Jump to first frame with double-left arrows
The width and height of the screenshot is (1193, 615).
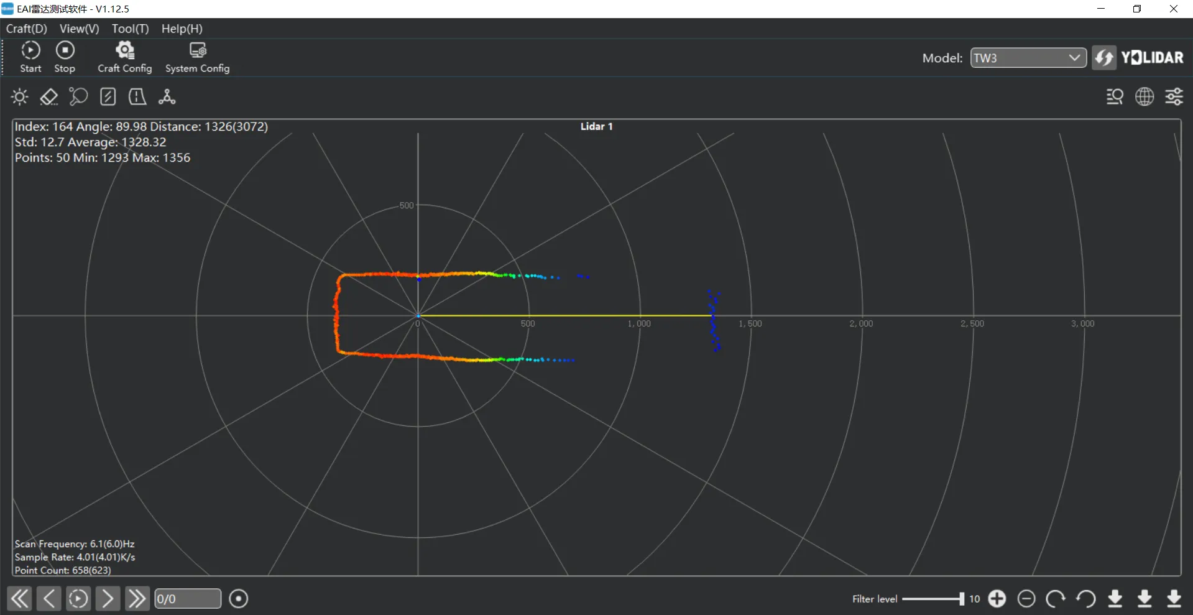[19, 599]
